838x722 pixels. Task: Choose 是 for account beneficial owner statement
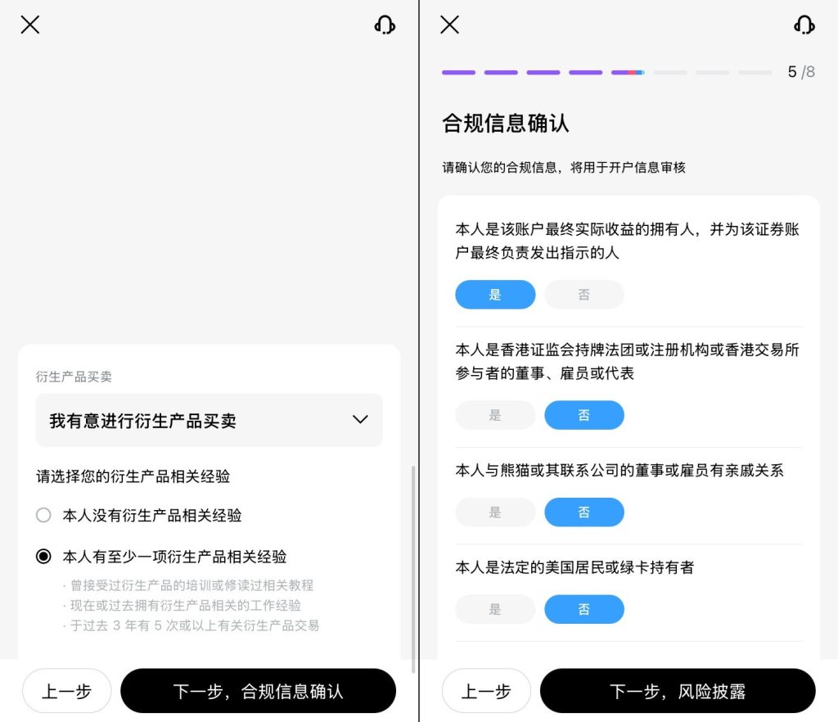(x=495, y=295)
